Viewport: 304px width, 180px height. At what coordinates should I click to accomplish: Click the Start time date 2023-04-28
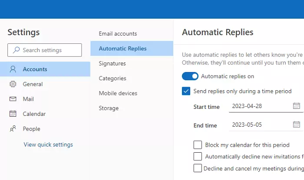(247, 106)
